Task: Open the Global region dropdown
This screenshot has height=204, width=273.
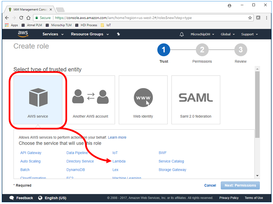Action: (x=228, y=34)
